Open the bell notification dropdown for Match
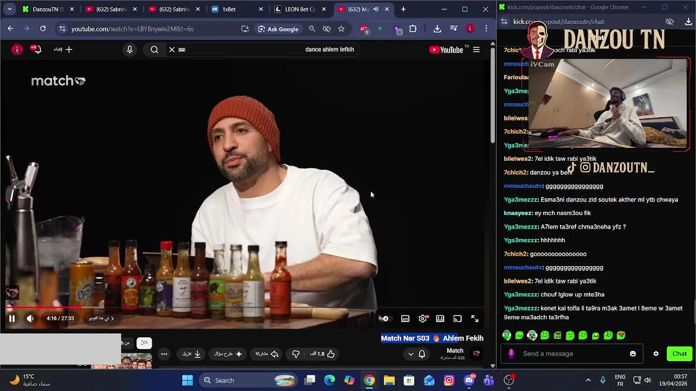 click(x=417, y=354)
